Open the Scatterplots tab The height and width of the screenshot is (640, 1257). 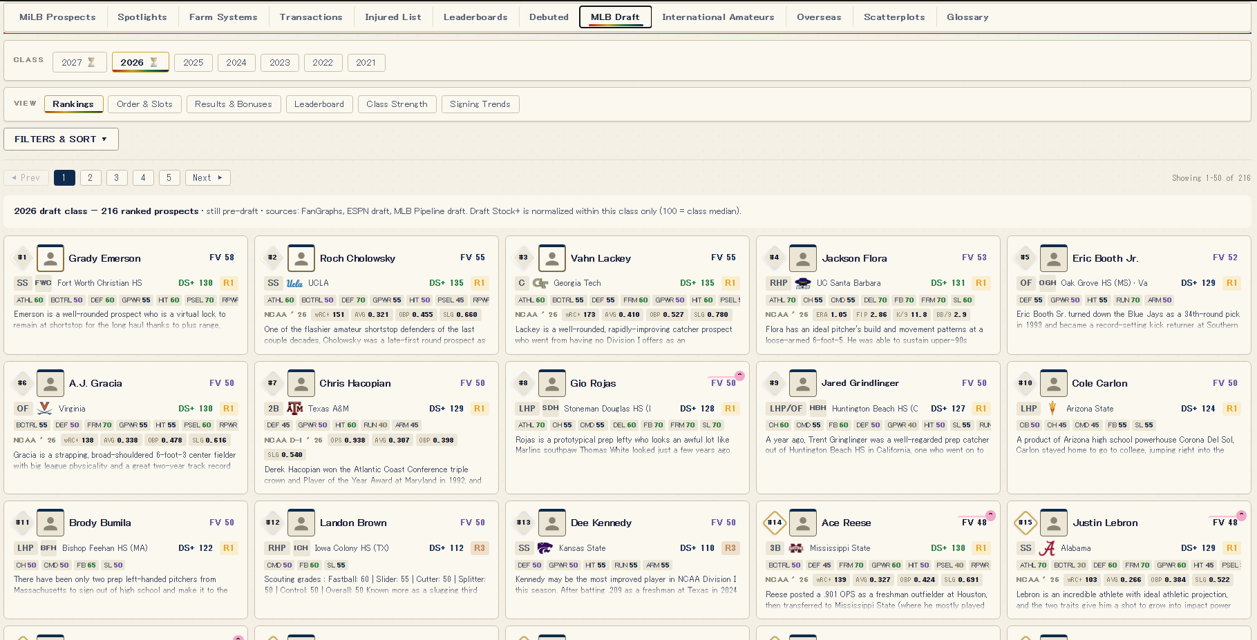coord(894,17)
